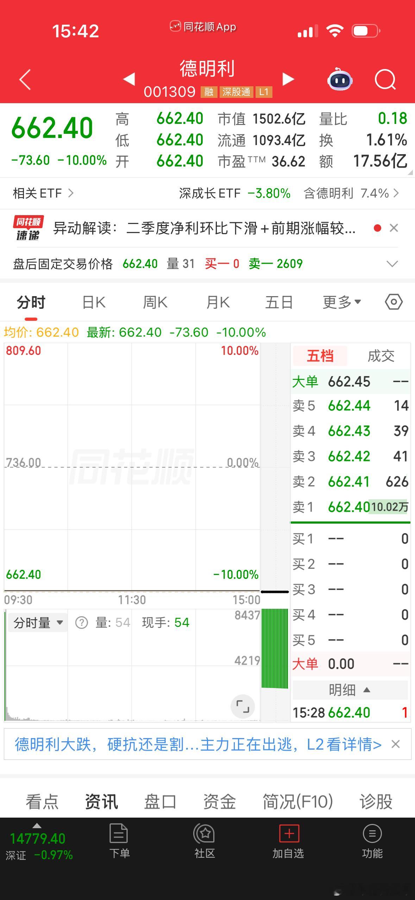Open the AI robot assistant
This screenshot has width=415, height=900.
point(340,80)
